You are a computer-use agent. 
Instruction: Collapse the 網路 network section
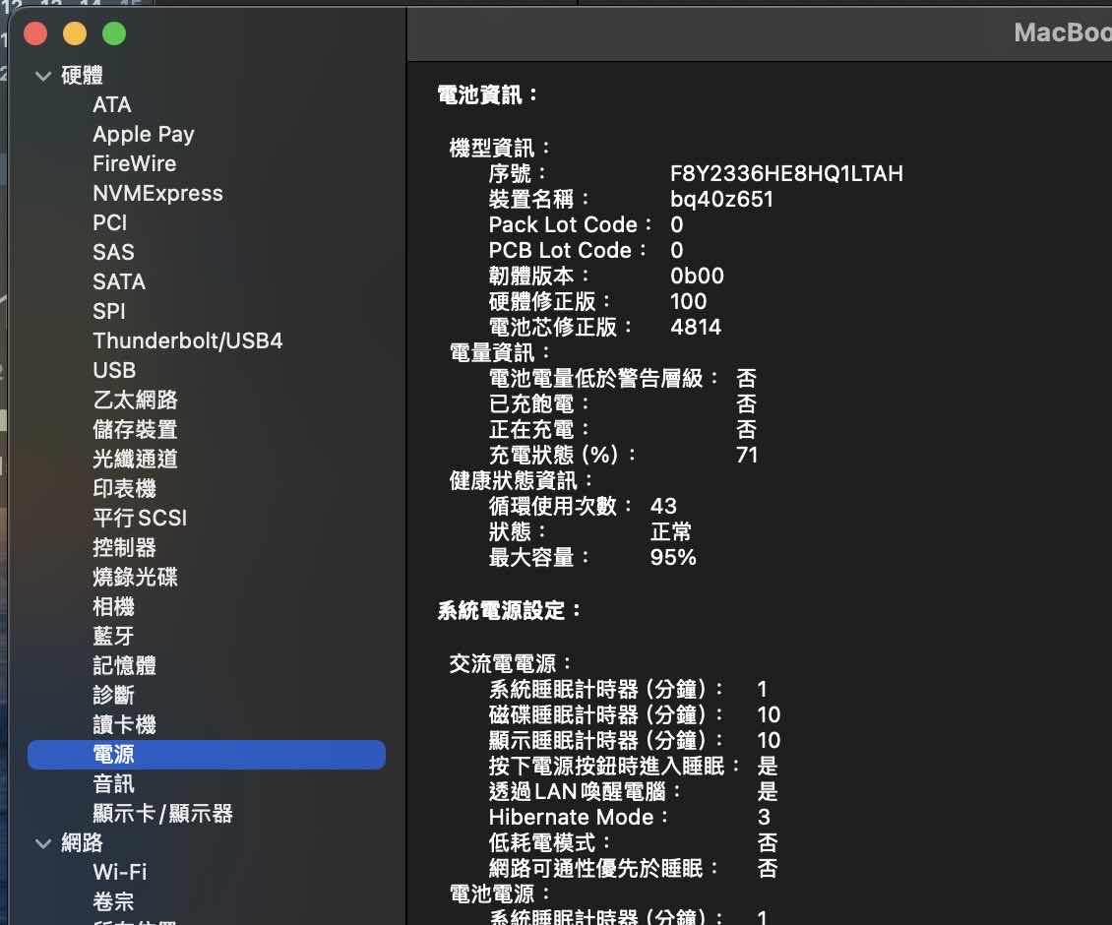43,843
